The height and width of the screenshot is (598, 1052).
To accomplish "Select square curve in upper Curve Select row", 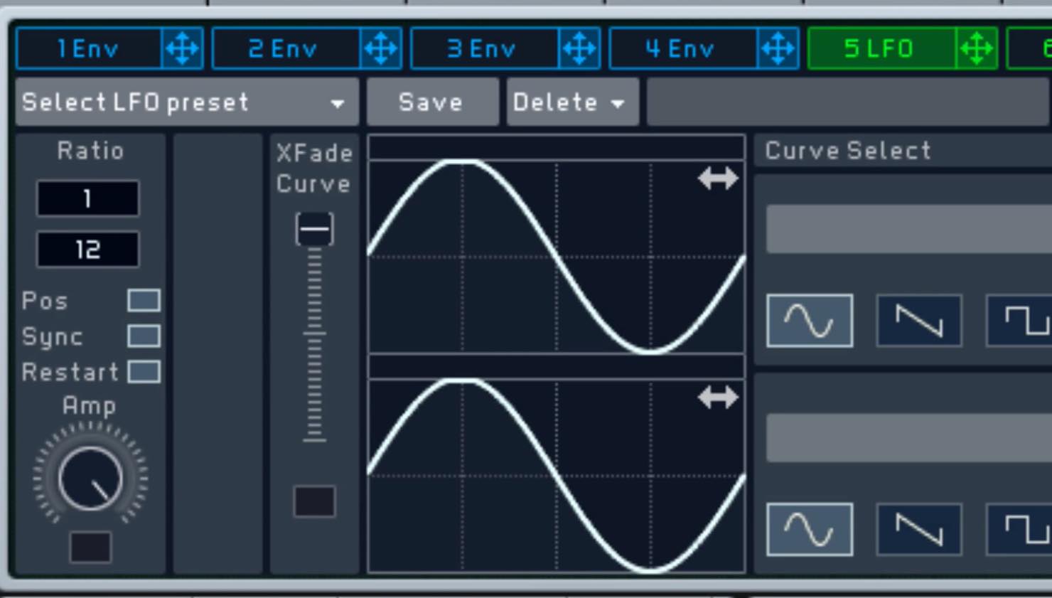I will (1020, 321).
